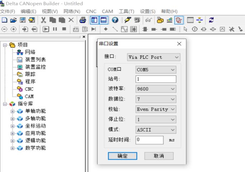245x172 pixels.
Task: Click the Pause toolbar icon
Action: 55,29
